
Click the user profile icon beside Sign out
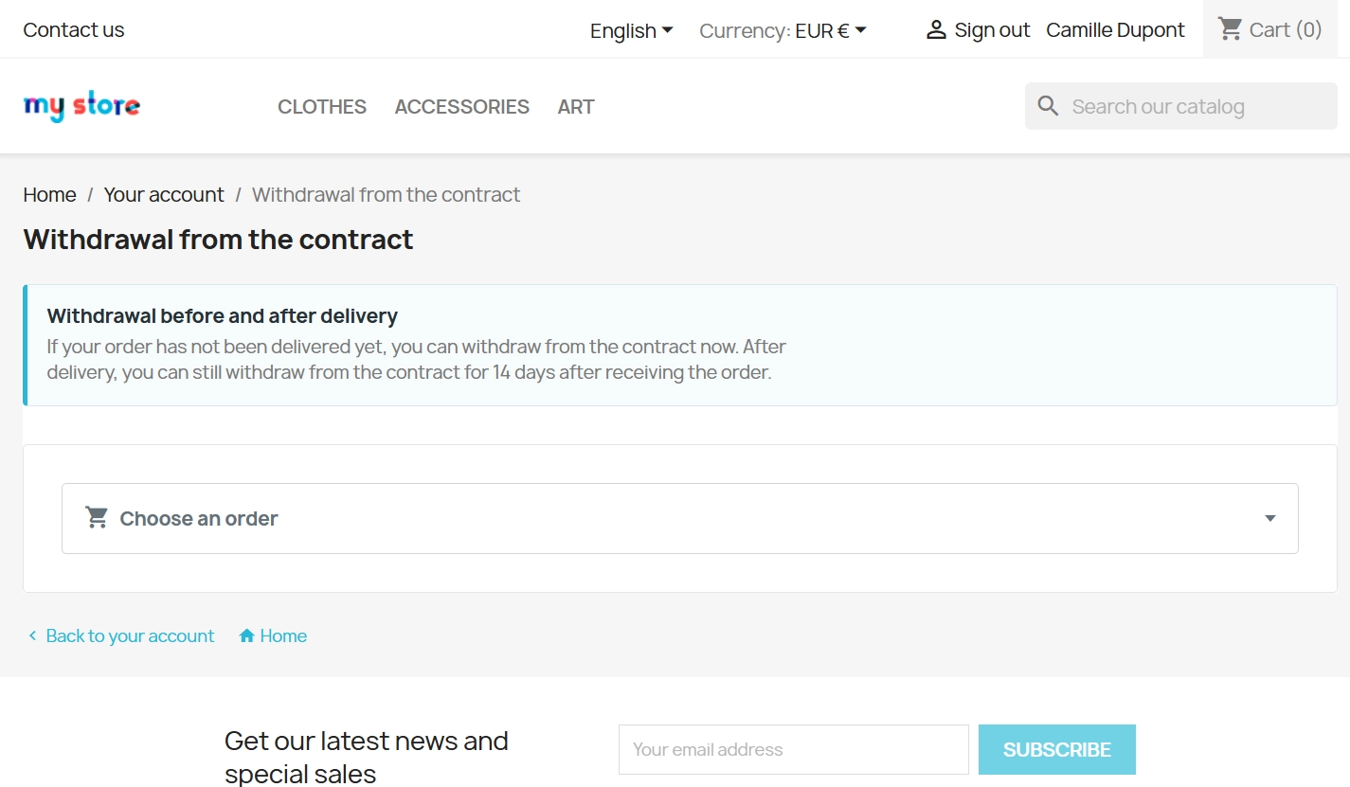(936, 30)
